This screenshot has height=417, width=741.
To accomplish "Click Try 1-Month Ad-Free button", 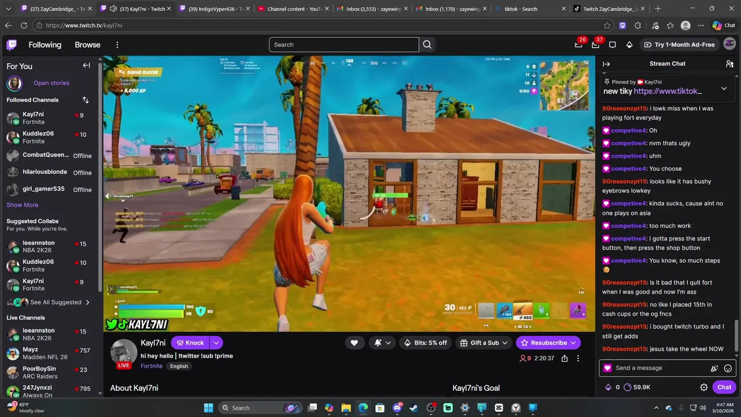I will coord(680,45).
